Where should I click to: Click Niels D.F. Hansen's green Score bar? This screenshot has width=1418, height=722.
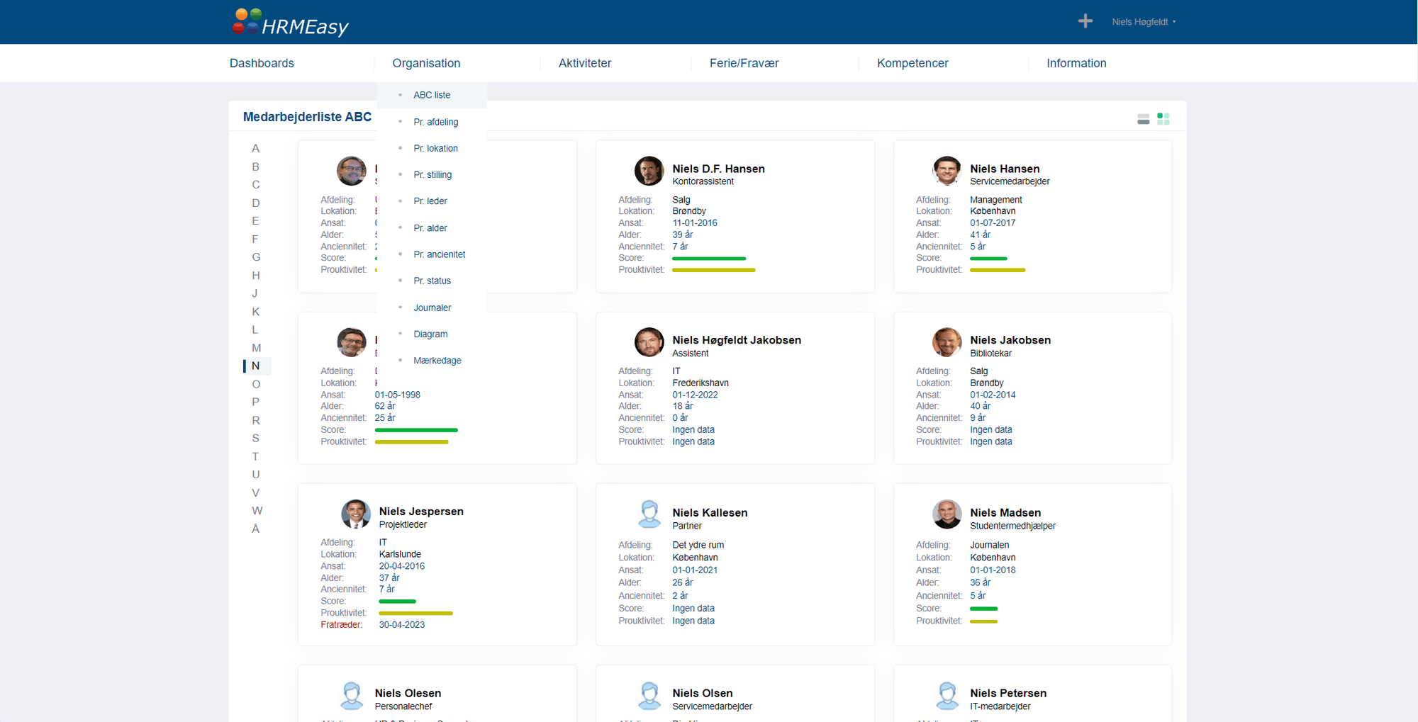pos(709,259)
